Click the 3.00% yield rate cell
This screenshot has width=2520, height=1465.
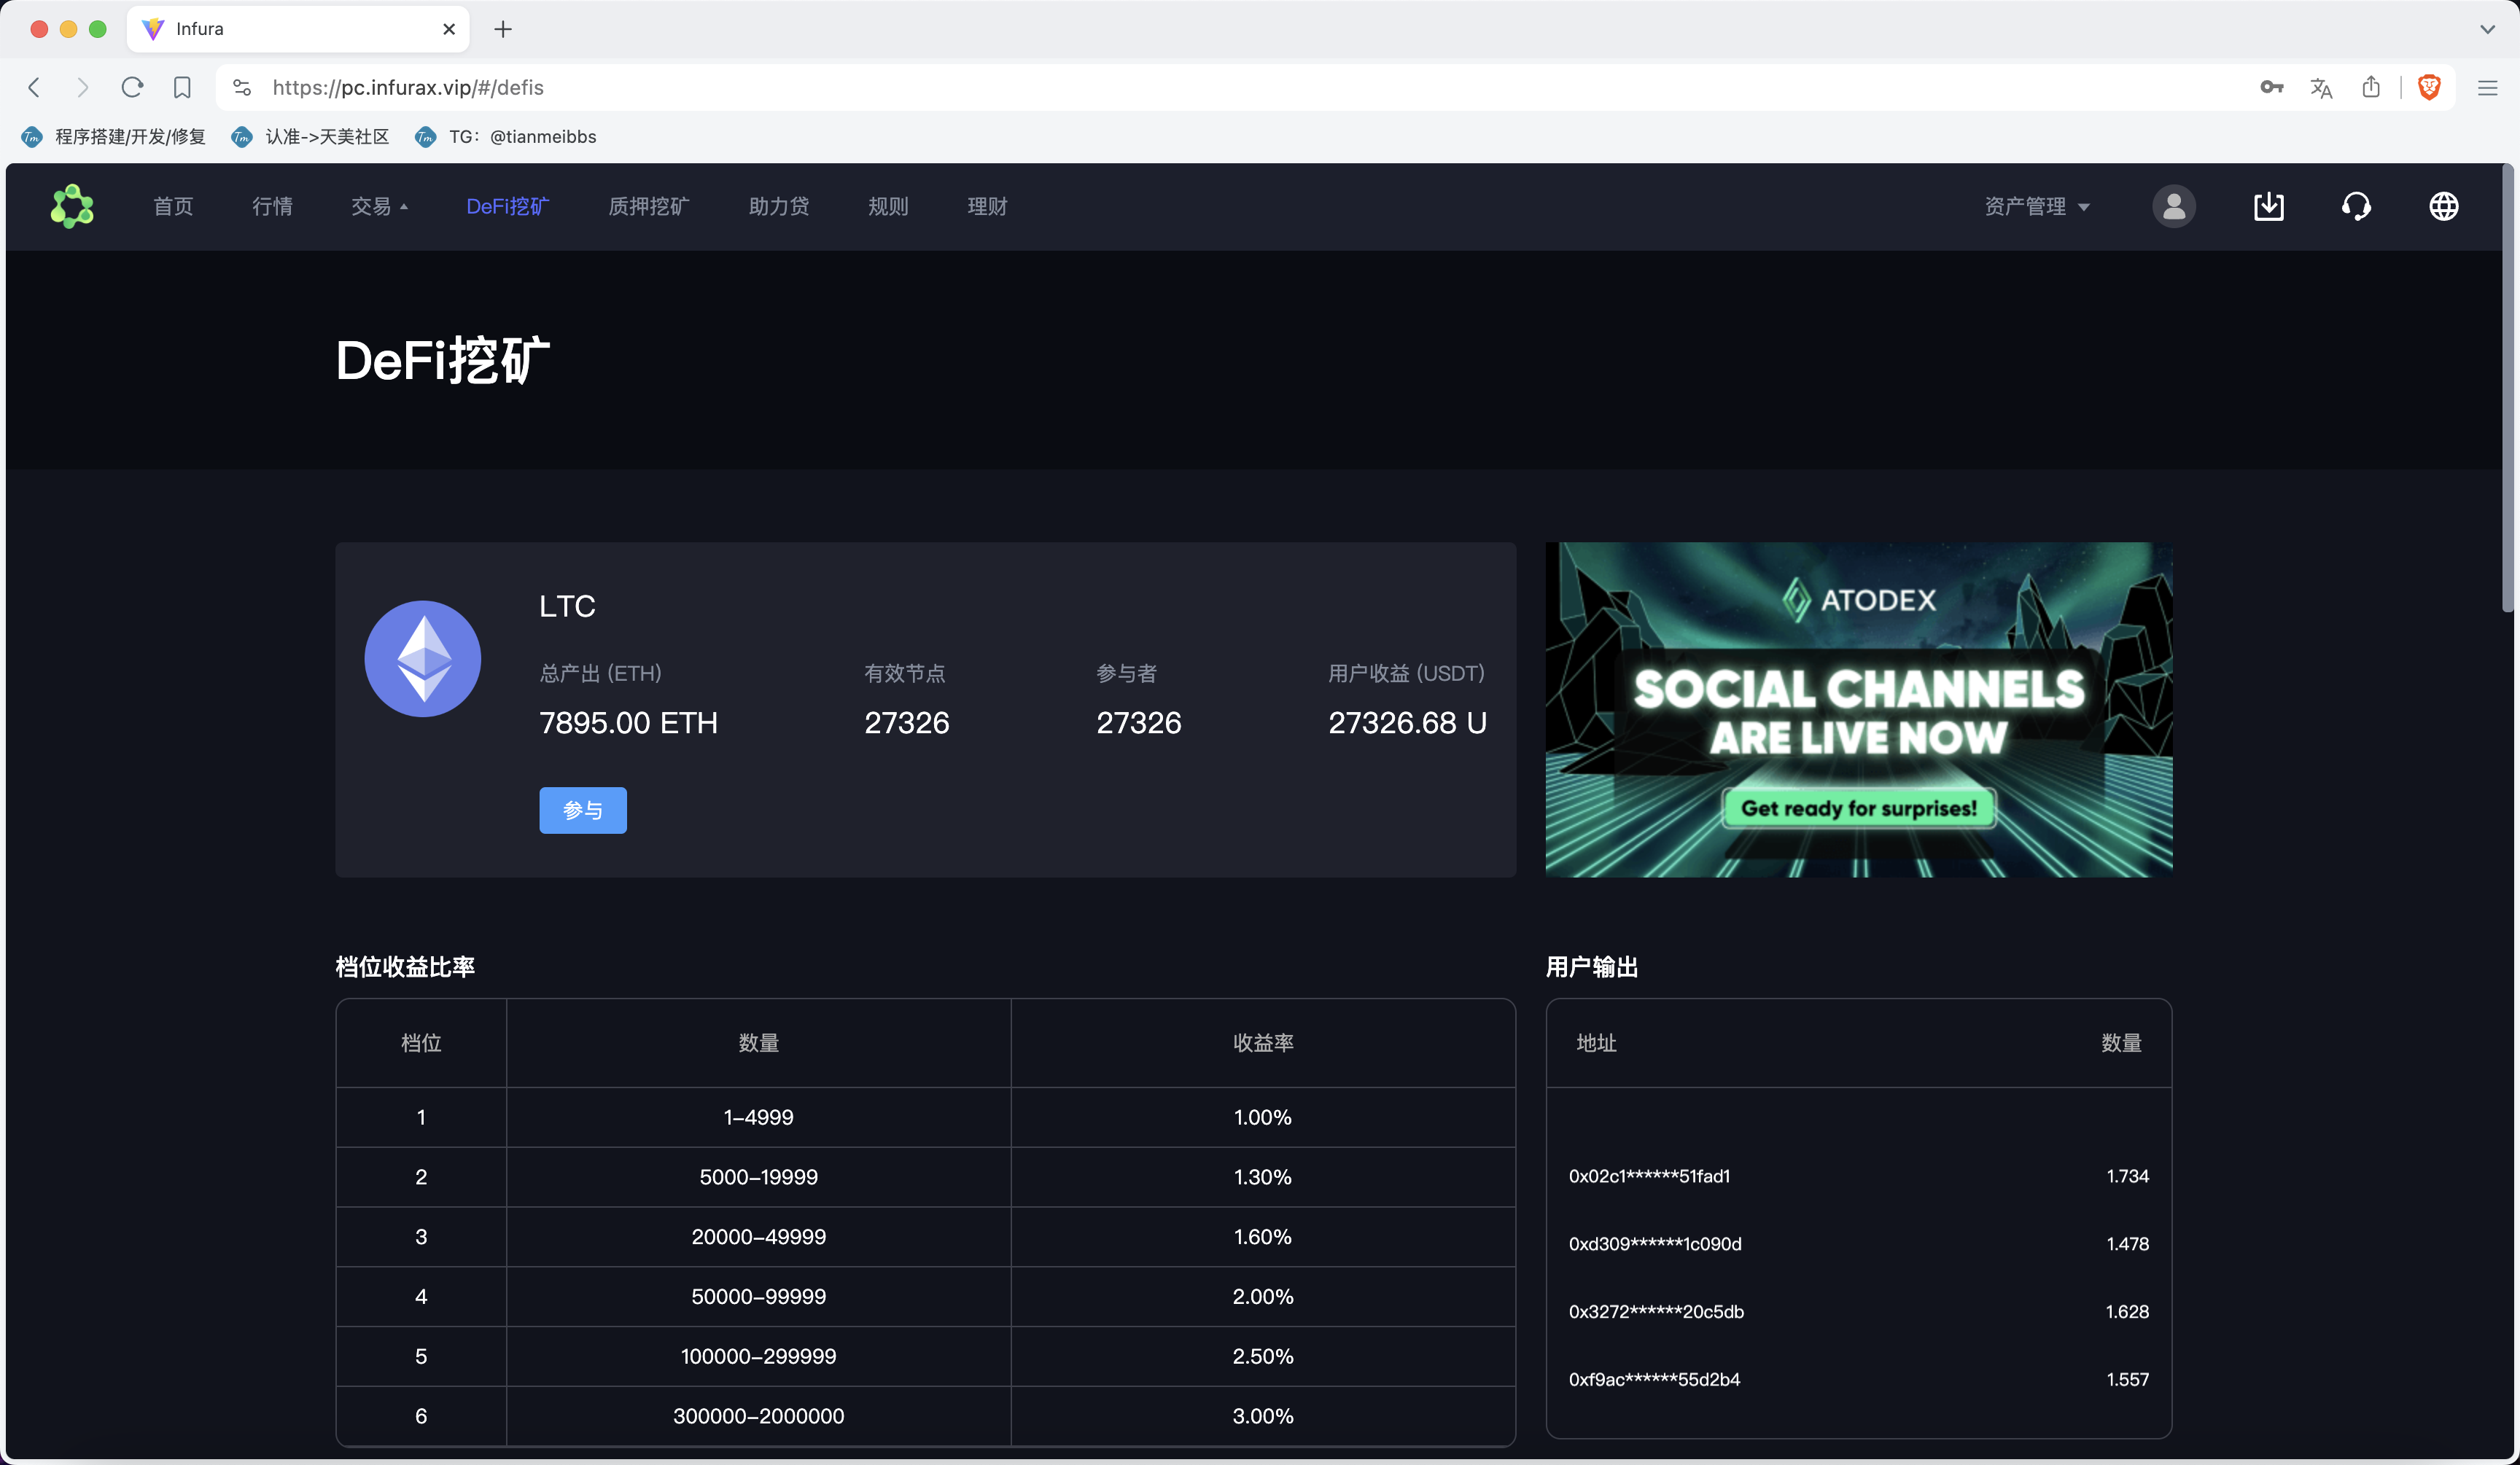pos(1263,1416)
